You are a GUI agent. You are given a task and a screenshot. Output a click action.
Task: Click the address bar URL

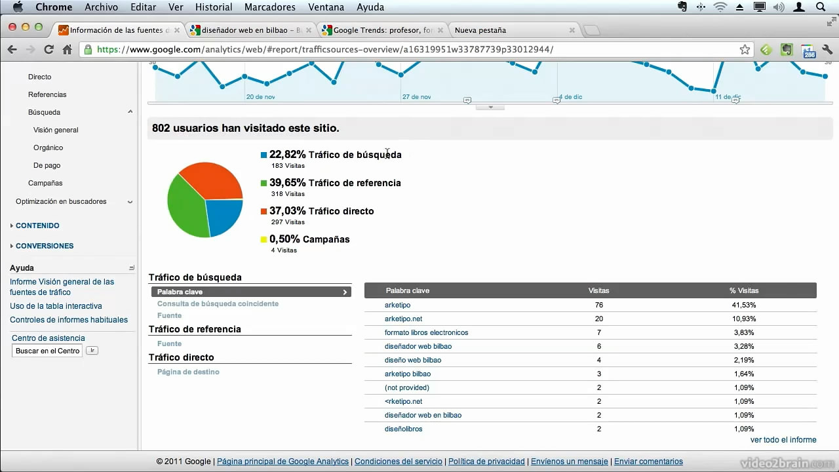[324, 49]
